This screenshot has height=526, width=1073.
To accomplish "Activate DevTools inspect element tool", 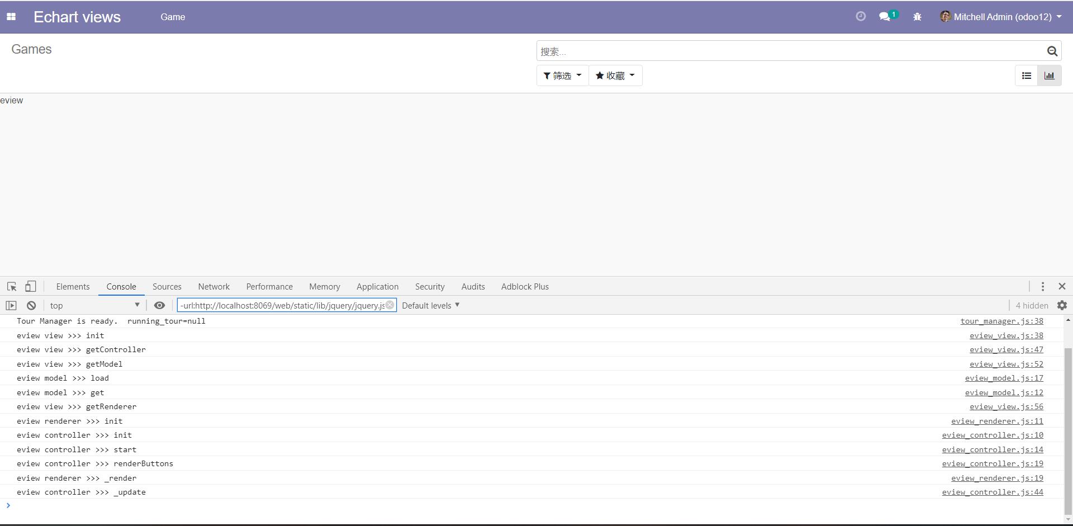I will tap(12, 287).
